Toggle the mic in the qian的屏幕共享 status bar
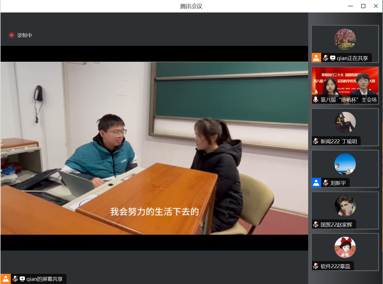383x284 pixels. 14,279
